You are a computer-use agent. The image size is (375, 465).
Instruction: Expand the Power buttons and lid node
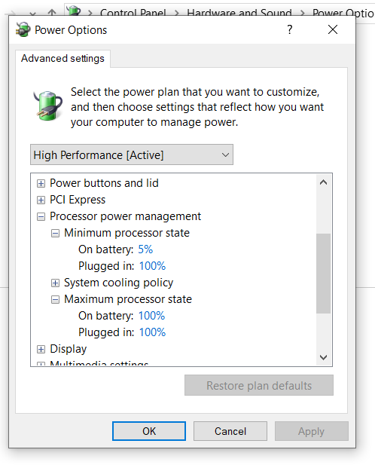click(41, 184)
